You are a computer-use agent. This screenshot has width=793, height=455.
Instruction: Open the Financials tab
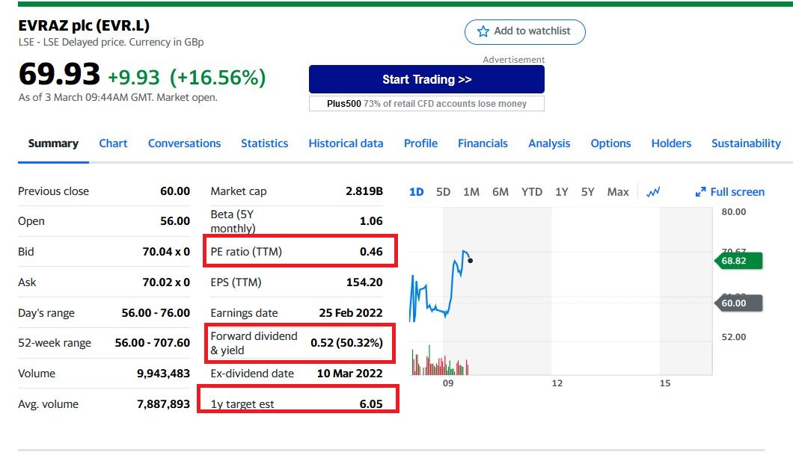(x=483, y=143)
